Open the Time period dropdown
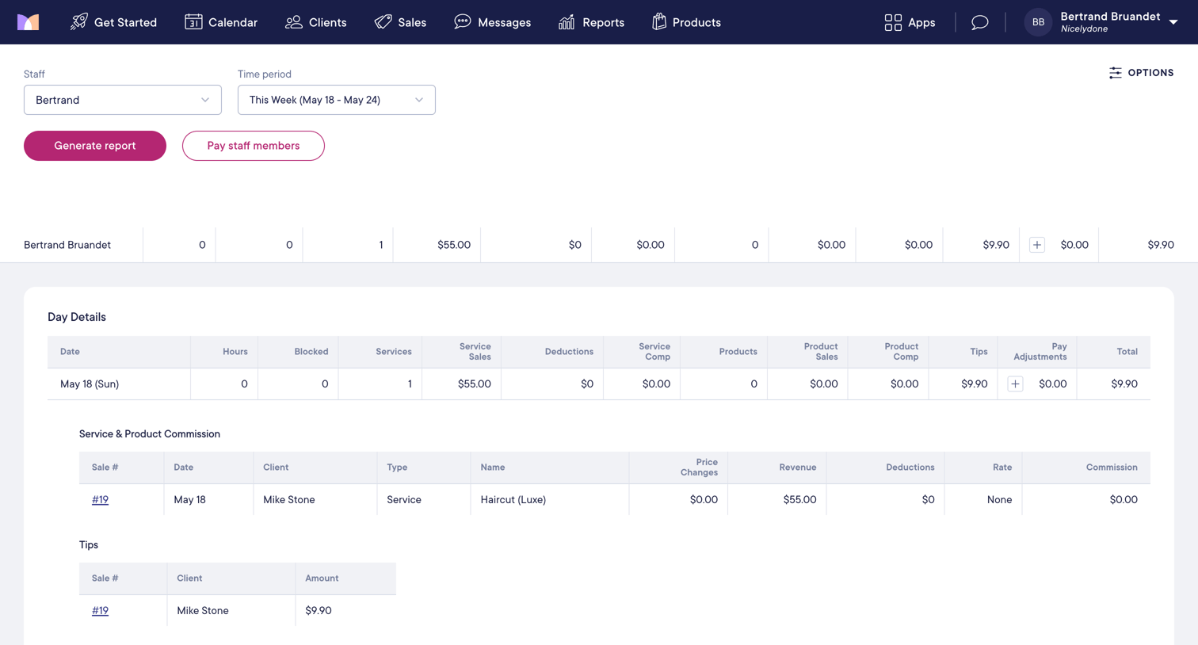The image size is (1198, 645). point(337,100)
